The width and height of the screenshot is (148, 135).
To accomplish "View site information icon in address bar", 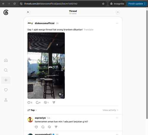I will pyautogui.click(x=21, y=4).
